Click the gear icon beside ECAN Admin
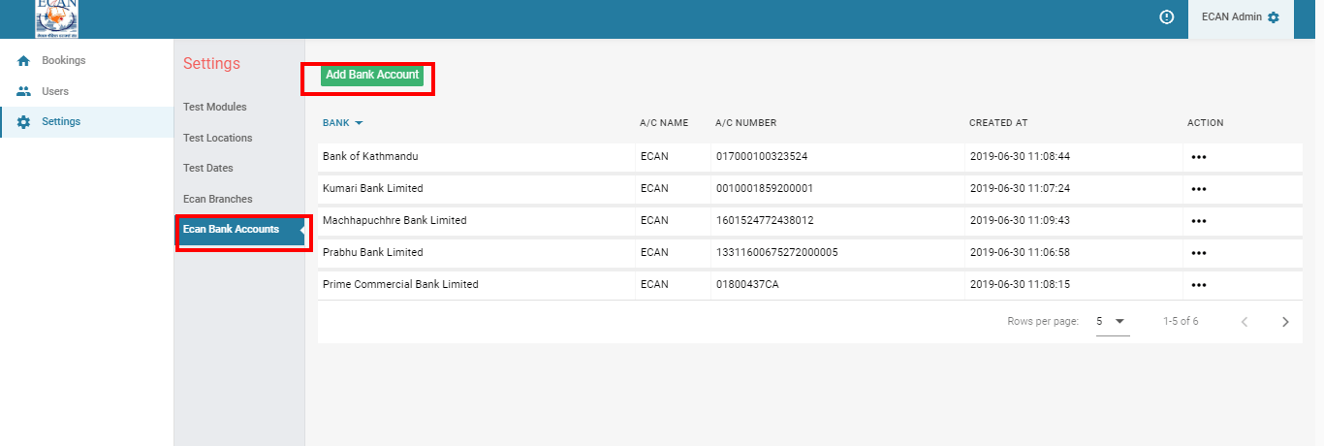1324x446 pixels. (x=1274, y=17)
